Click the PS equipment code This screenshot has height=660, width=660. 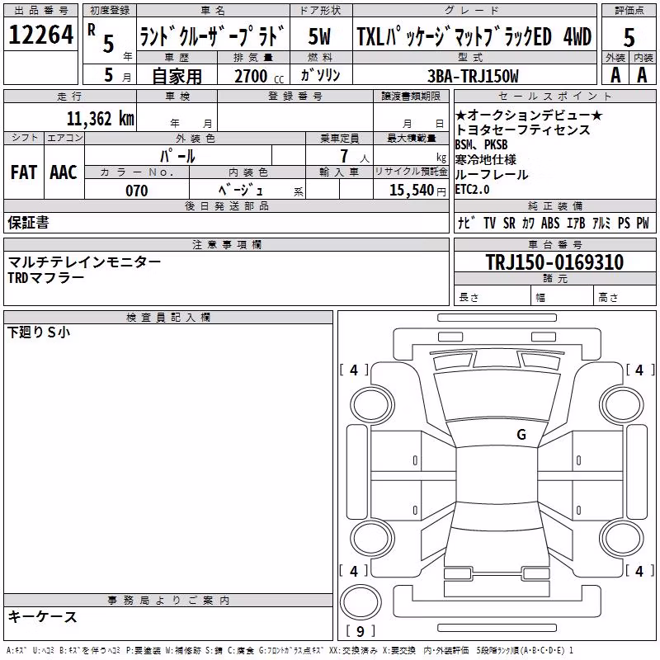point(624,223)
